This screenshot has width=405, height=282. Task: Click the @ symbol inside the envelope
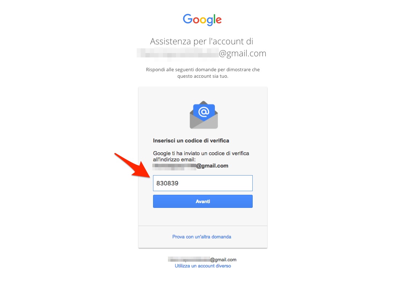pos(204,112)
